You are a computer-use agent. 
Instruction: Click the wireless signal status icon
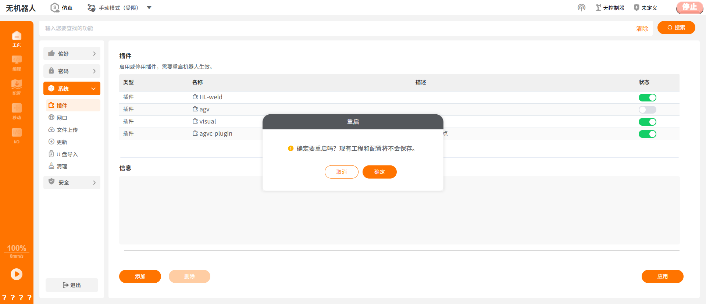click(x=581, y=8)
